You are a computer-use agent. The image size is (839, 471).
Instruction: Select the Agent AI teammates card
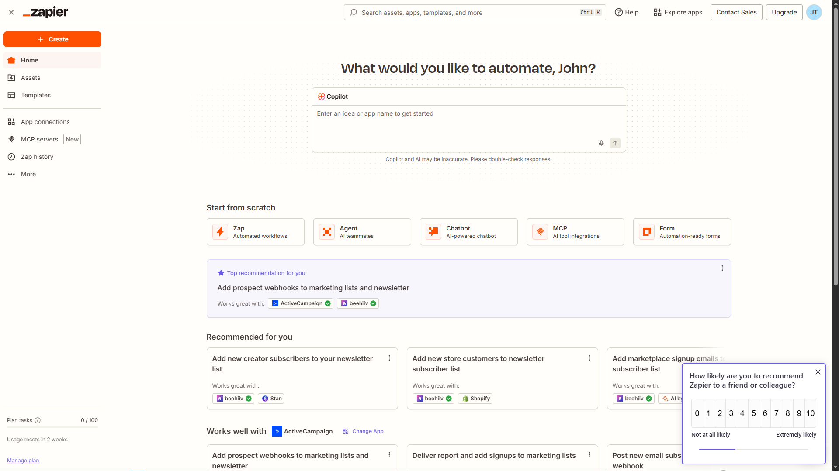(x=362, y=232)
